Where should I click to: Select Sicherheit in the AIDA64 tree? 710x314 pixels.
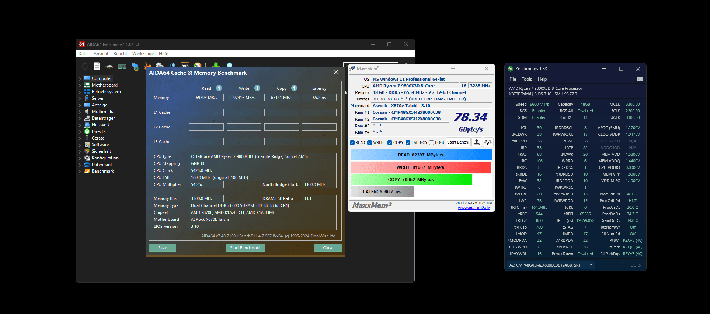101,151
